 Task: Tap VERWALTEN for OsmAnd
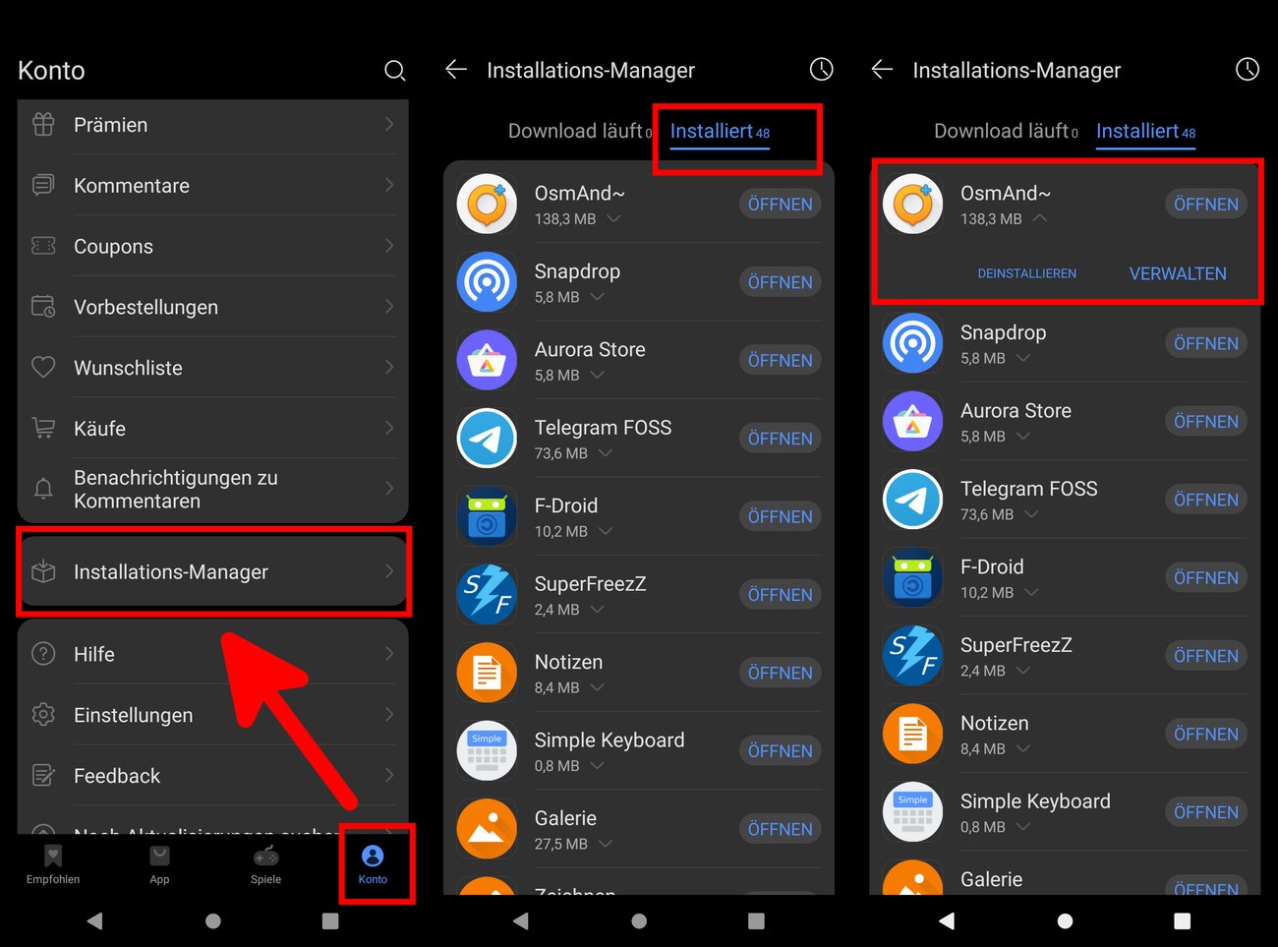point(1178,273)
